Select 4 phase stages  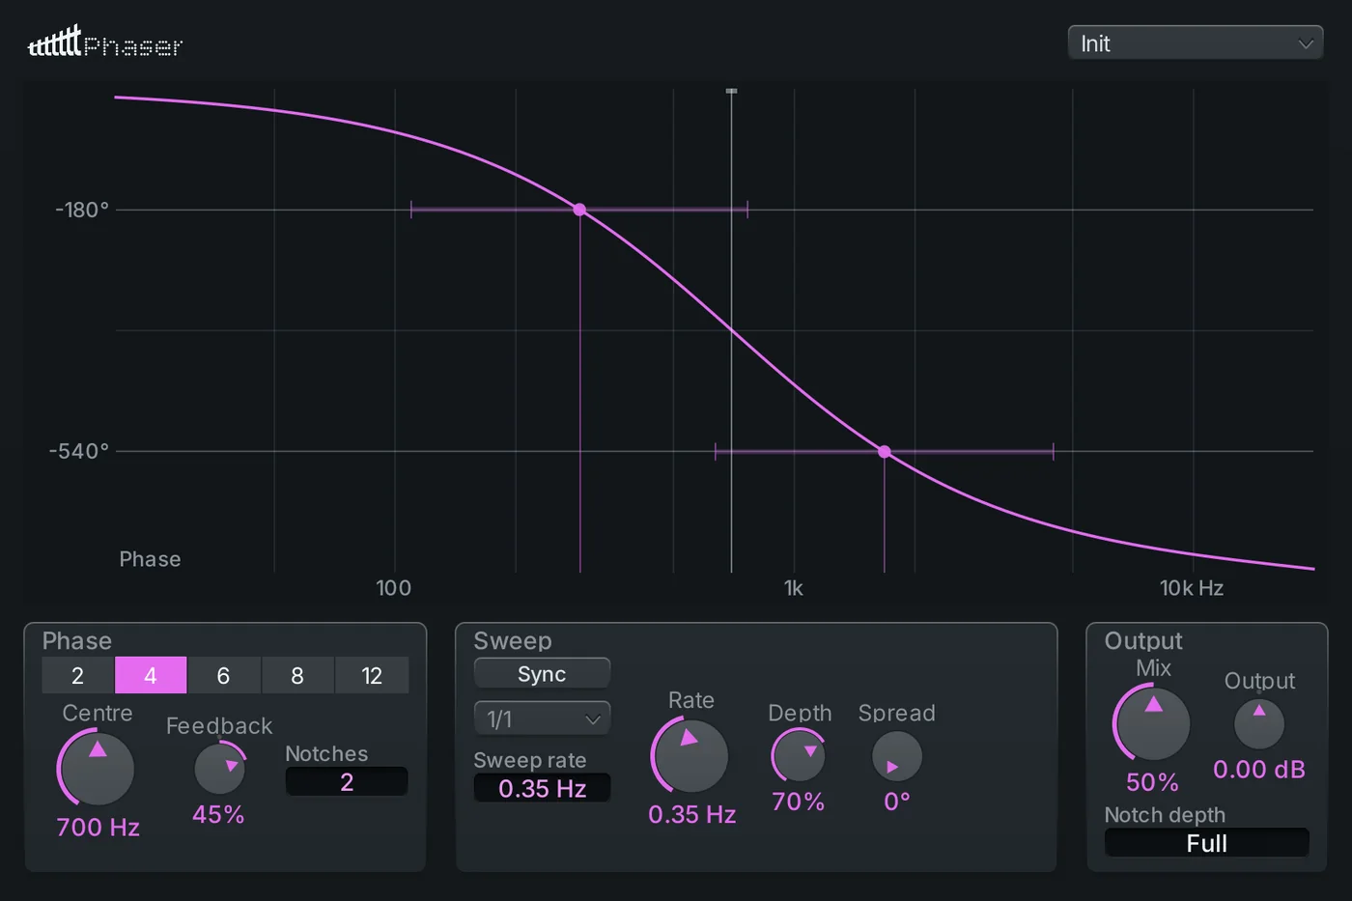pyautogui.click(x=151, y=675)
